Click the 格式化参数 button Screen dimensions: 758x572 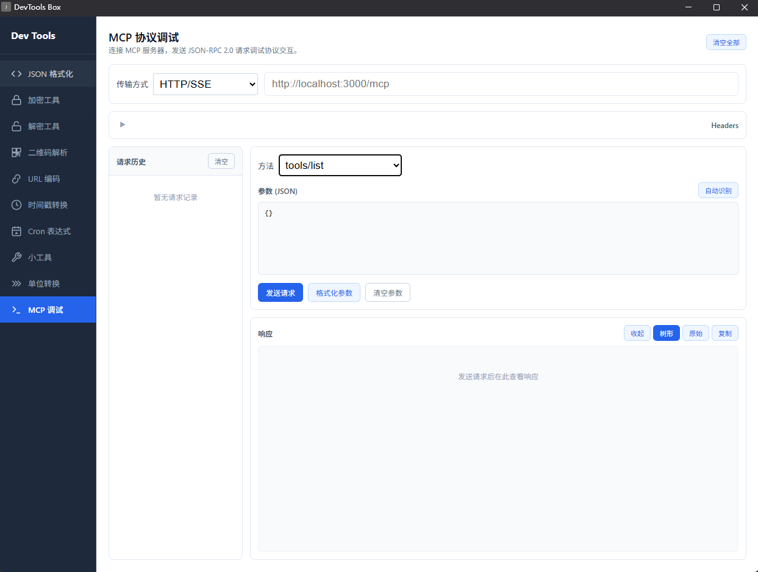[x=334, y=293]
